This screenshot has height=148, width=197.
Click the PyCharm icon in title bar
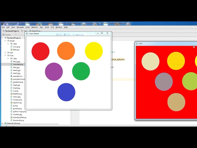[2, 23]
